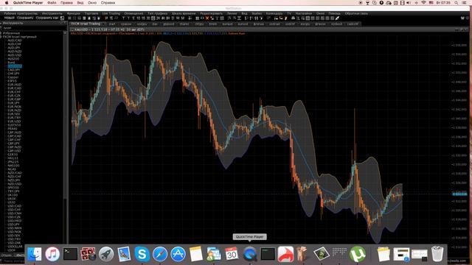Open Calendar showing 30 in the Dock
This screenshot has width=472, height=265.
[232, 254]
